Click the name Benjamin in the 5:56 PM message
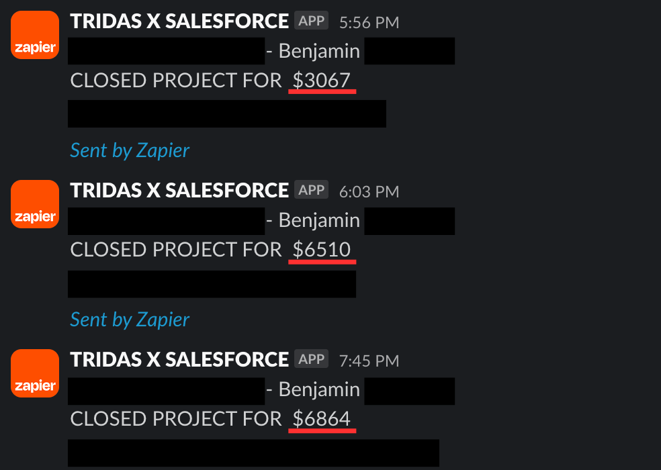 click(319, 52)
